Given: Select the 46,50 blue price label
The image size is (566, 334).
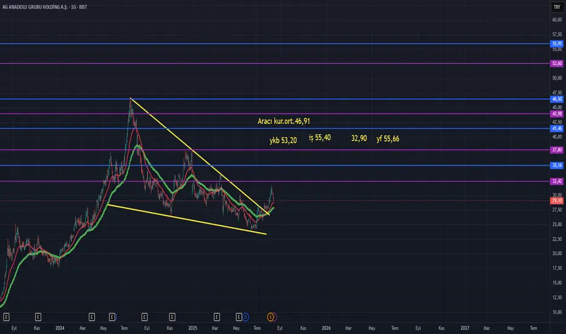Looking at the screenshot, I should (557, 99).
